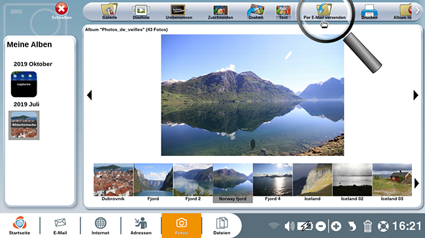The height and width of the screenshot is (238, 425).
Task: Advance thumbnail strip to the right
Action: tap(416, 183)
